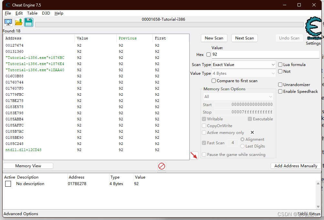
Task: Click Add Address Manually
Action: 296,166
